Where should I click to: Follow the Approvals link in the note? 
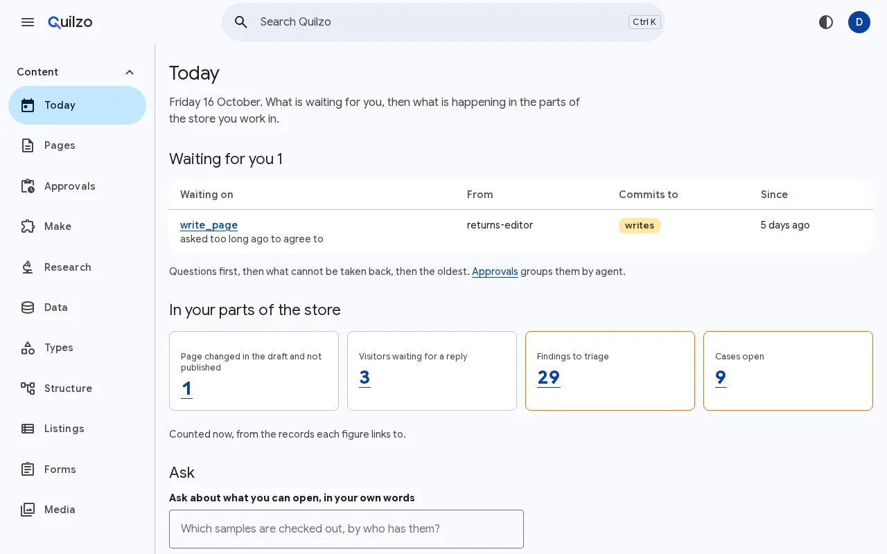495,271
